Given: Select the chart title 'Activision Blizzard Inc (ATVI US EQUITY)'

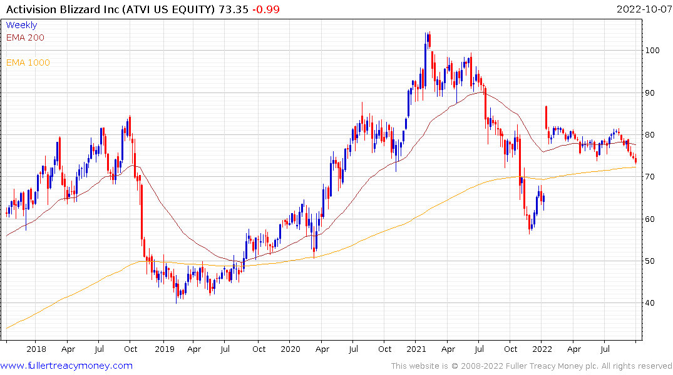Looking at the screenshot, I should click(x=110, y=9).
